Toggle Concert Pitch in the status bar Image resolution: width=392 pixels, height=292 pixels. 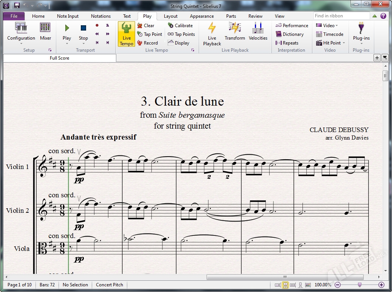coord(109,285)
